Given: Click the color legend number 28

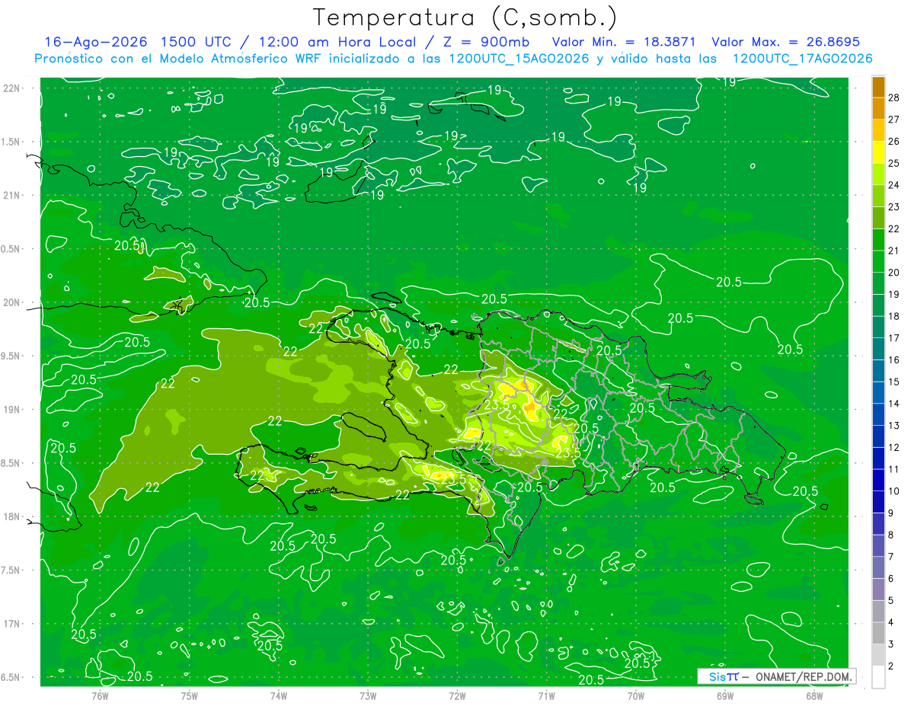Looking at the screenshot, I should point(894,97).
